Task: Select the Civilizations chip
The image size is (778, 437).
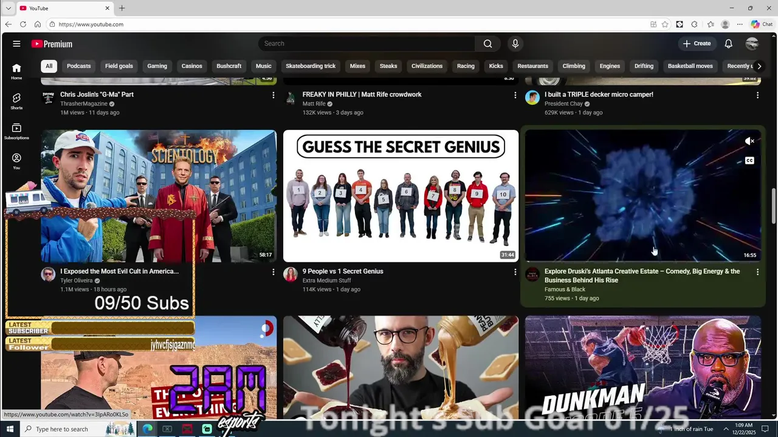Action: pyautogui.click(x=427, y=66)
